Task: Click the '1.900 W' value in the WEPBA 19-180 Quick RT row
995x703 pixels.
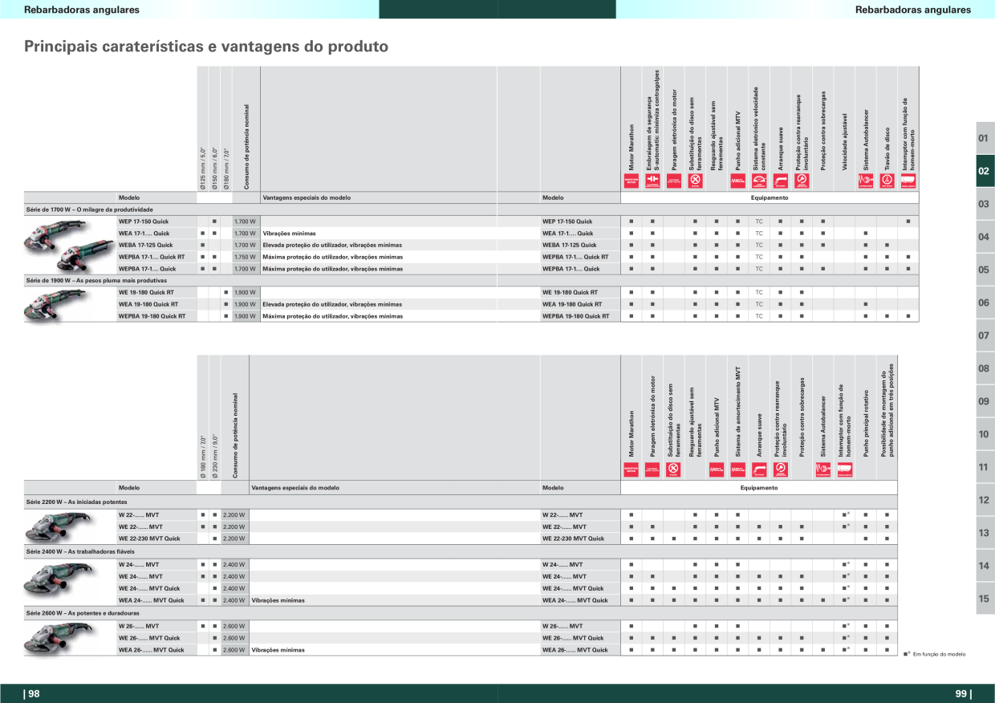Action: tap(245, 316)
